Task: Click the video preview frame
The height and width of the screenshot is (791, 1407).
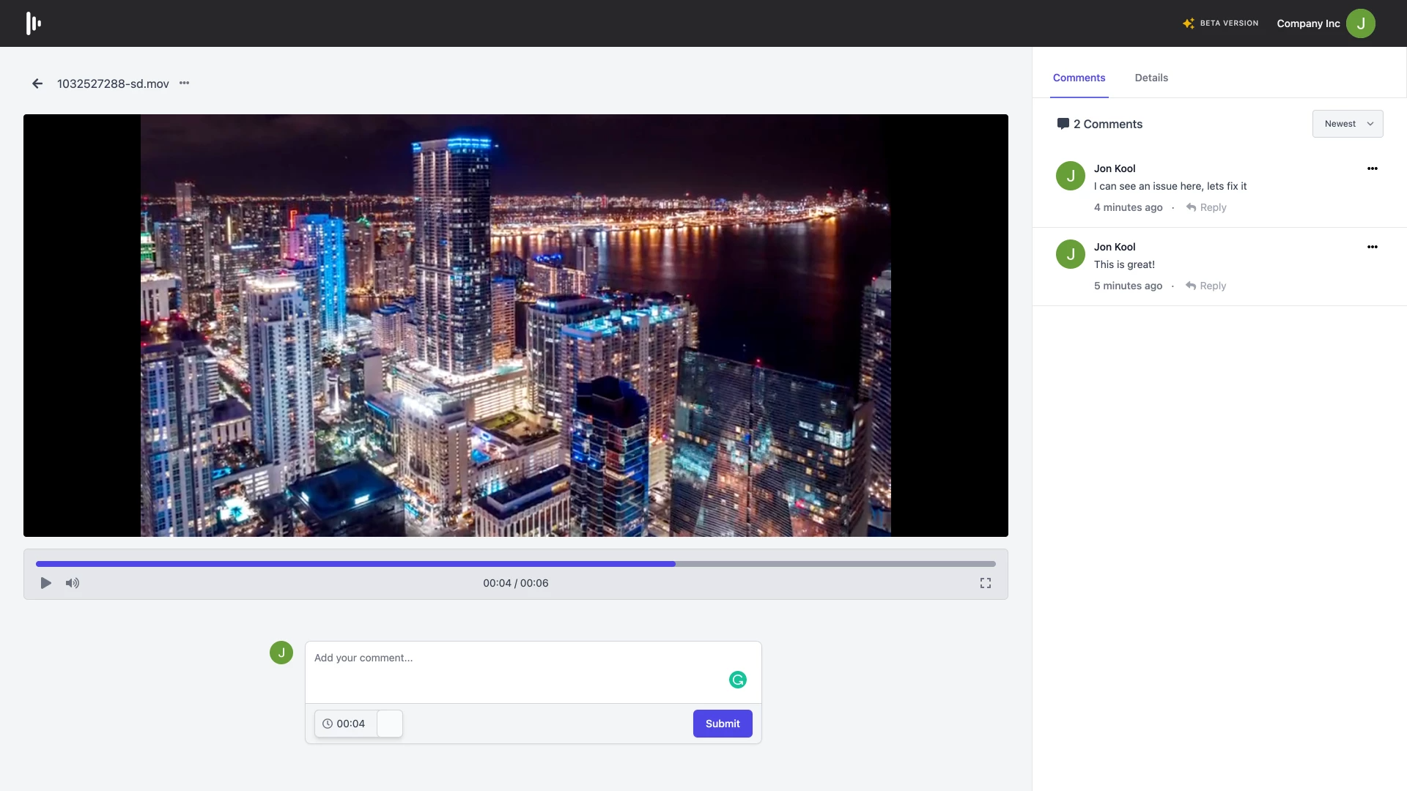Action: click(516, 325)
